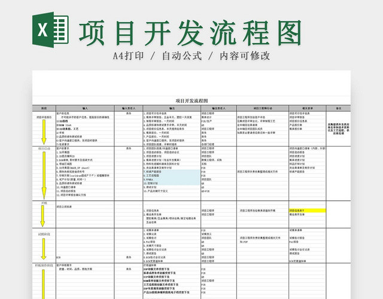
Task: Click the blue highlighted 工艺流程图 cell
Action: 172,175
